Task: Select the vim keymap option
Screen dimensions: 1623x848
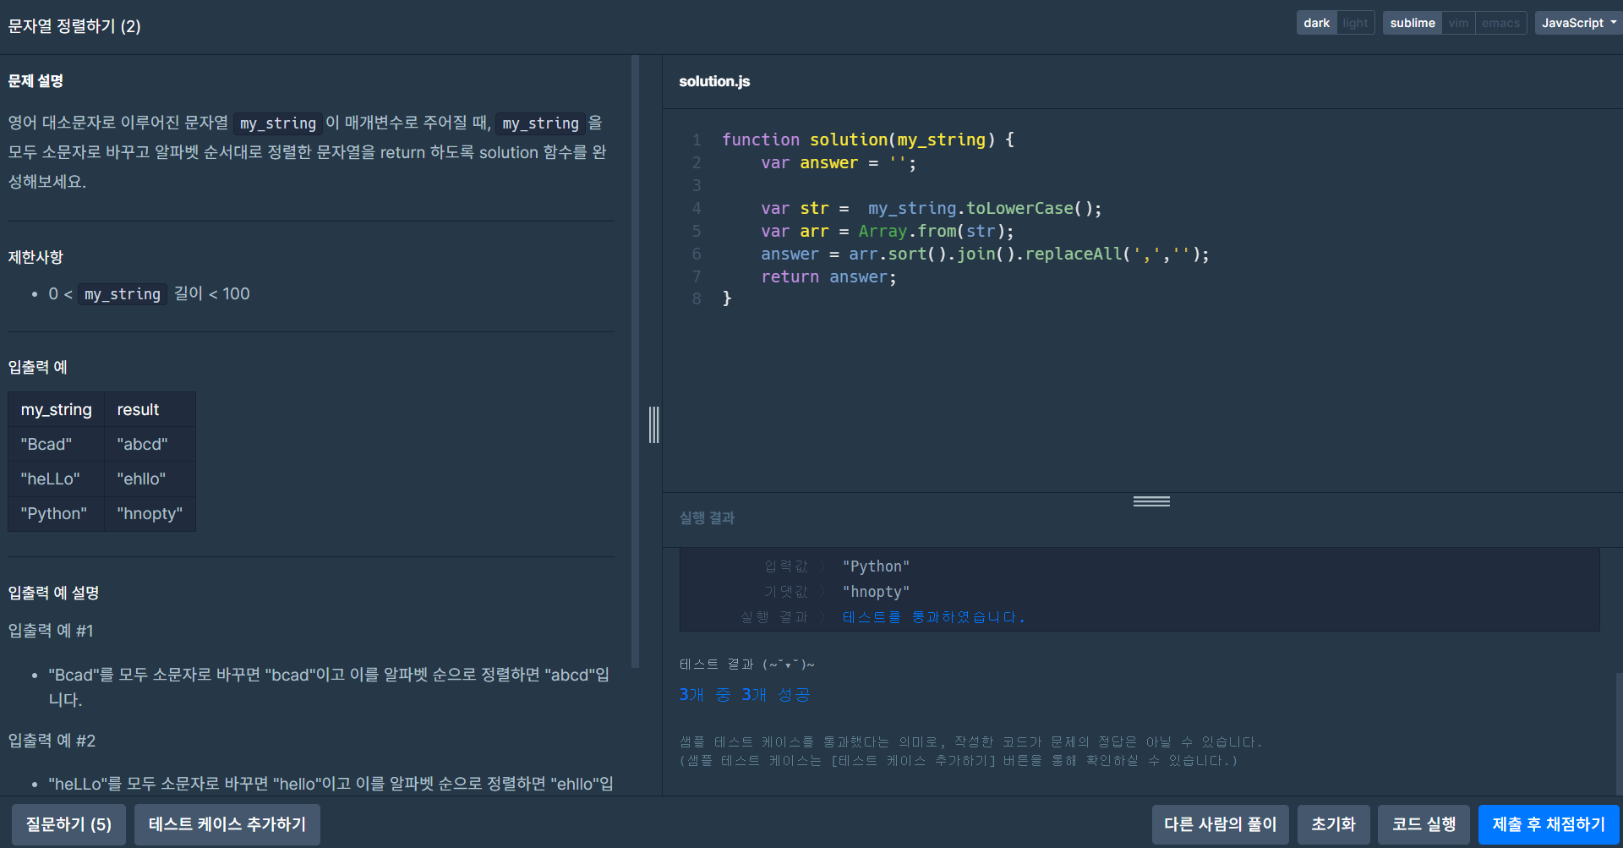Action: pyautogui.click(x=1458, y=23)
